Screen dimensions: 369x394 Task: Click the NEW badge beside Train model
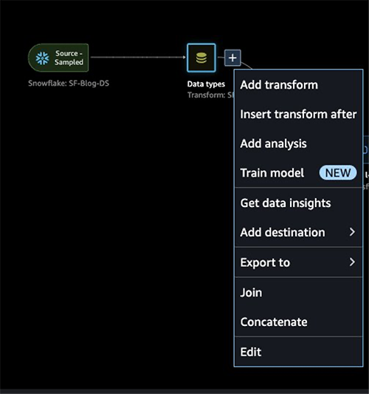point(338,173)
